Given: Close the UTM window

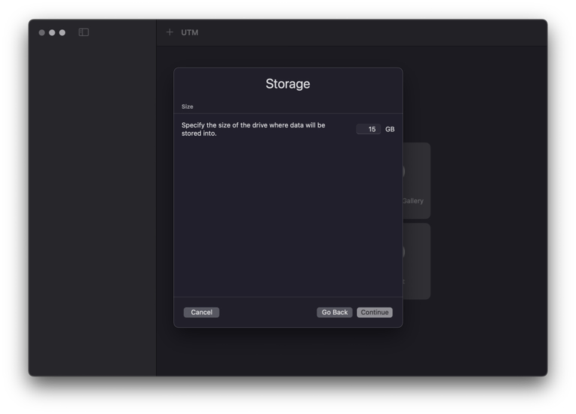Looking at the screenshot, I should click(x=42, y=32).
